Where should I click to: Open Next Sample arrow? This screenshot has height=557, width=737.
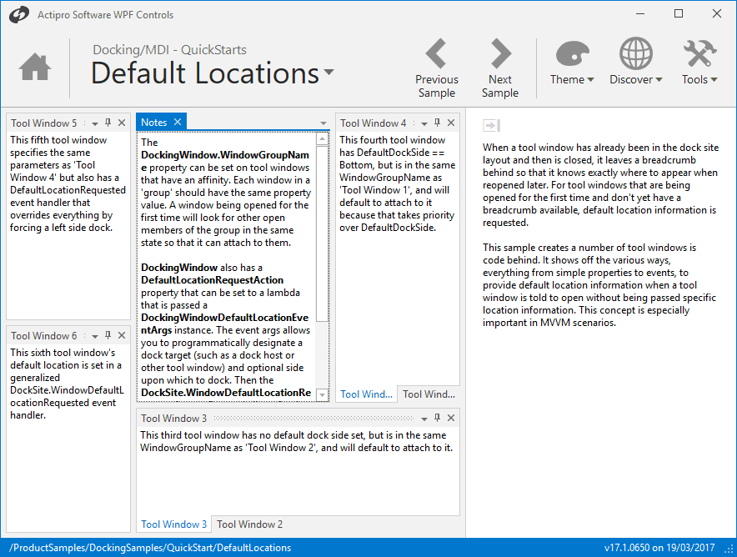[500, 68]
